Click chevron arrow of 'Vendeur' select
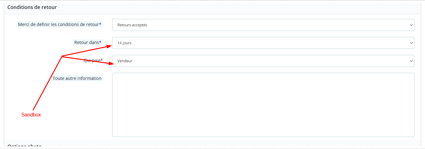The image size is (425, 149). click(411, 61)
